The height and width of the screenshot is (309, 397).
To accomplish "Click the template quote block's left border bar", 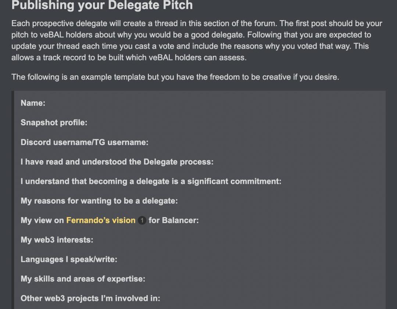I will click(x=13, y=198).
